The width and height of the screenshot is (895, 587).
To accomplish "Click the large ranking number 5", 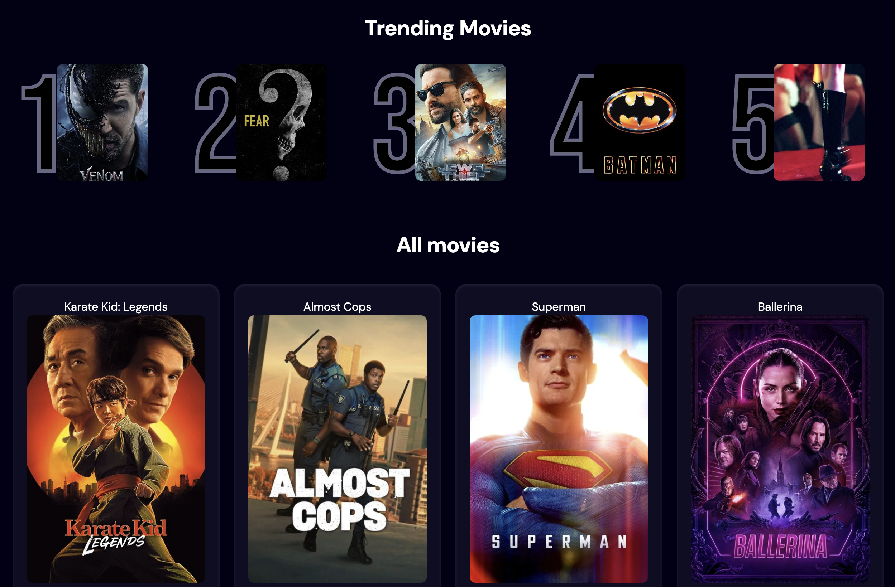I will pos(753,123).
